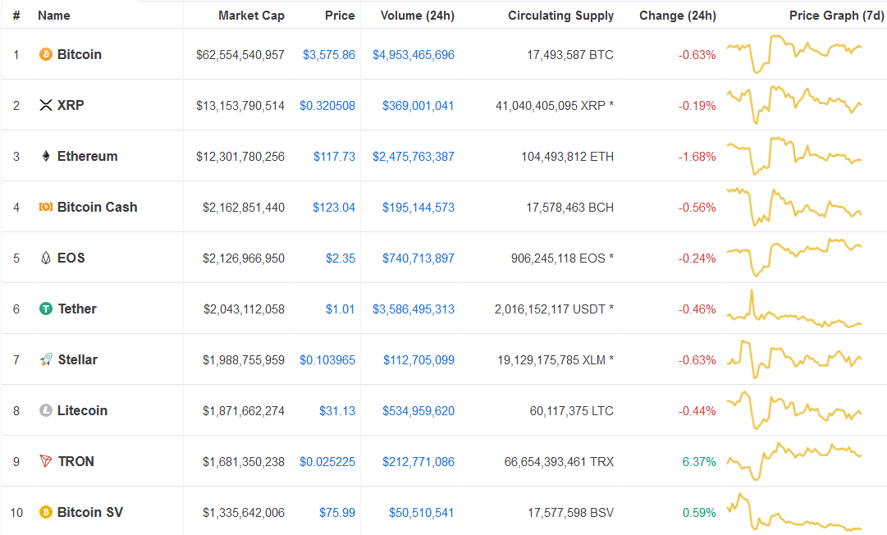
Task: Open Bitcoin 7-day price graph
Action: point(794,54)
